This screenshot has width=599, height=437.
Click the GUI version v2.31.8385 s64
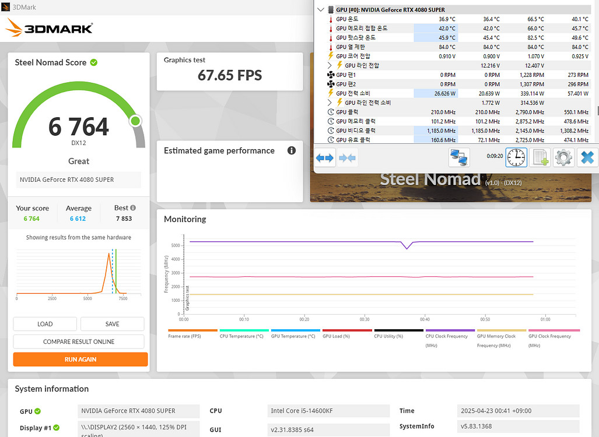(328, 430)
